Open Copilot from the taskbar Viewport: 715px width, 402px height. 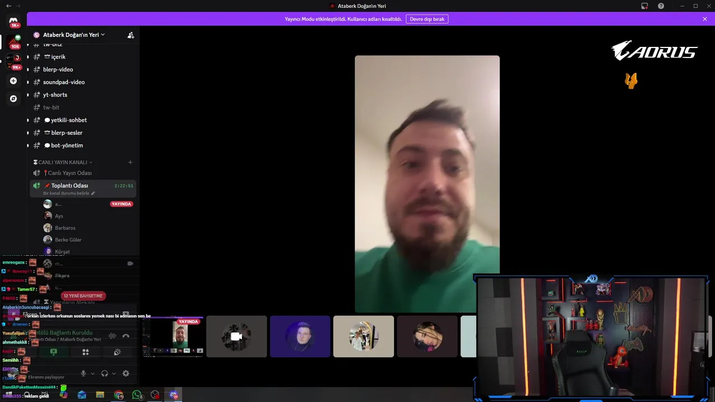[64, 395]
